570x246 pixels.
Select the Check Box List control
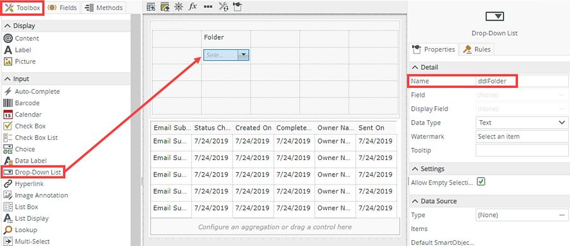30,137
